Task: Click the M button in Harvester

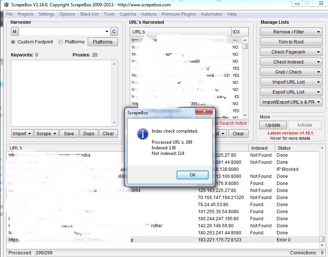Action: click(x=15, y=32)
